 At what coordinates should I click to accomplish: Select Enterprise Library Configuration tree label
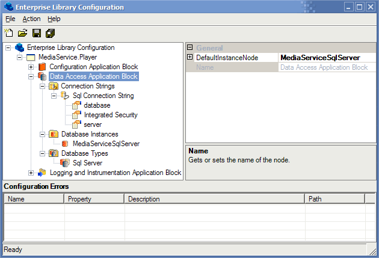pyautogui.click(x=70, y=48)
